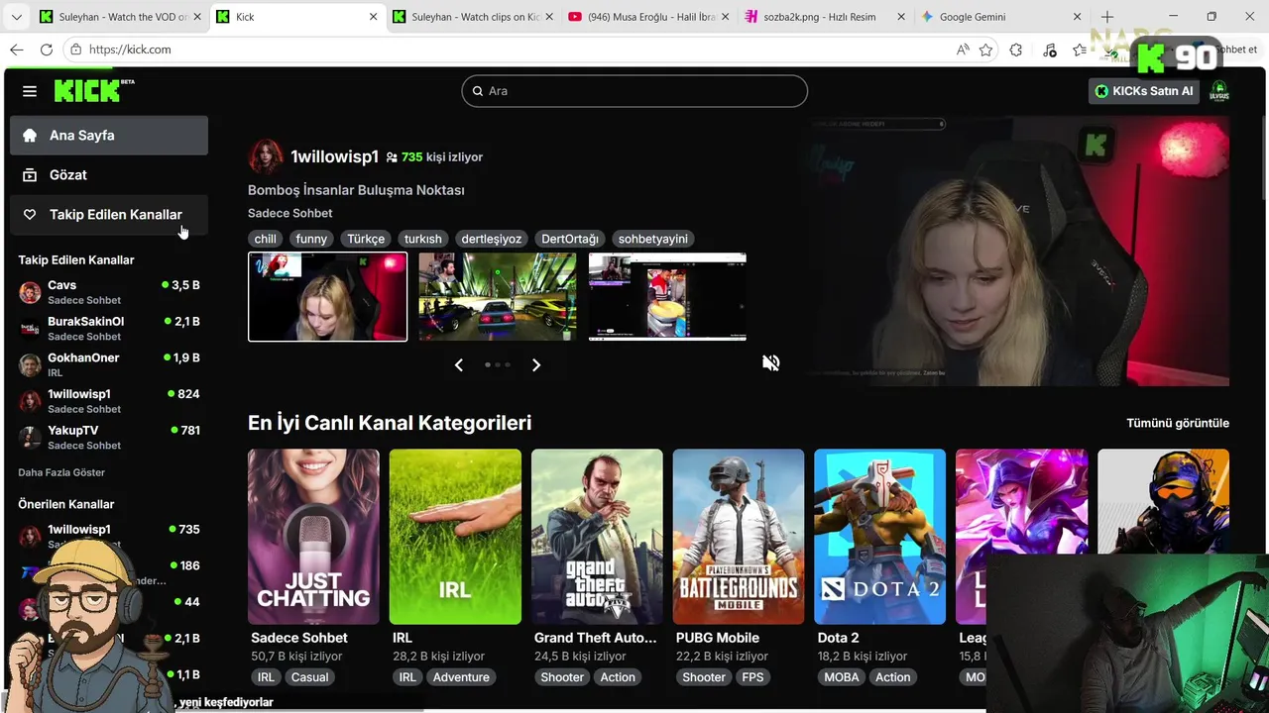Select the DertOrtağı tag
Image resolution: width=1269 pixels, height=713 pixels.
[x=570, y=239]
